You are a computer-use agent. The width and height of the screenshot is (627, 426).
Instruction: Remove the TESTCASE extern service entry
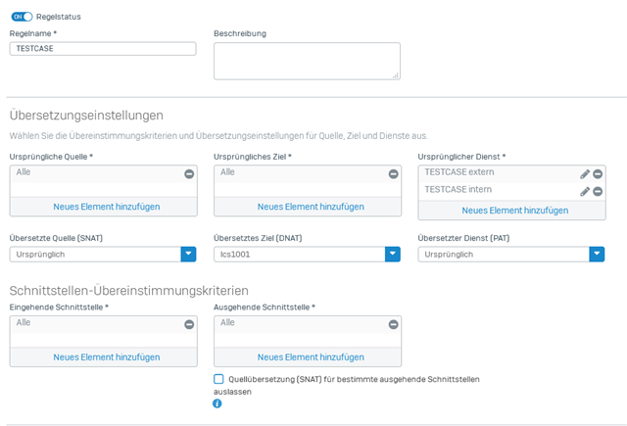(598, 174)
